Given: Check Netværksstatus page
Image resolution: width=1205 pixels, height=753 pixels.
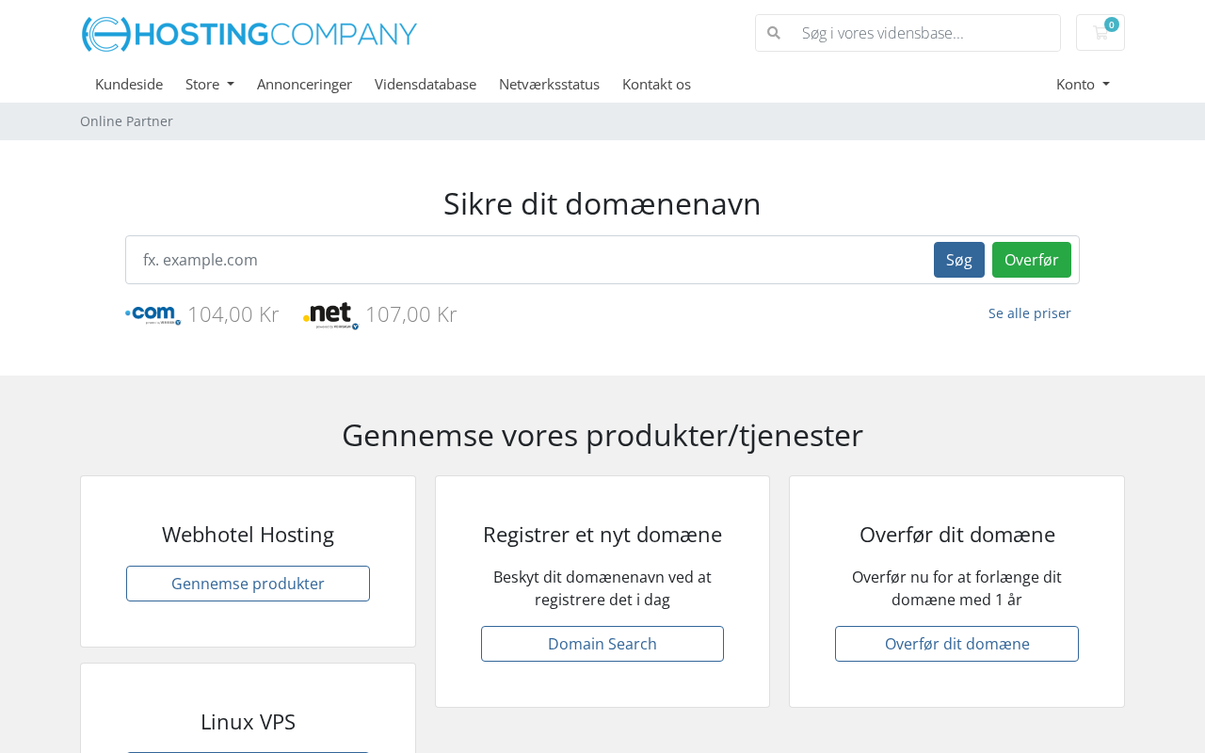Looking at the screenshot, I should coord(549,84).
